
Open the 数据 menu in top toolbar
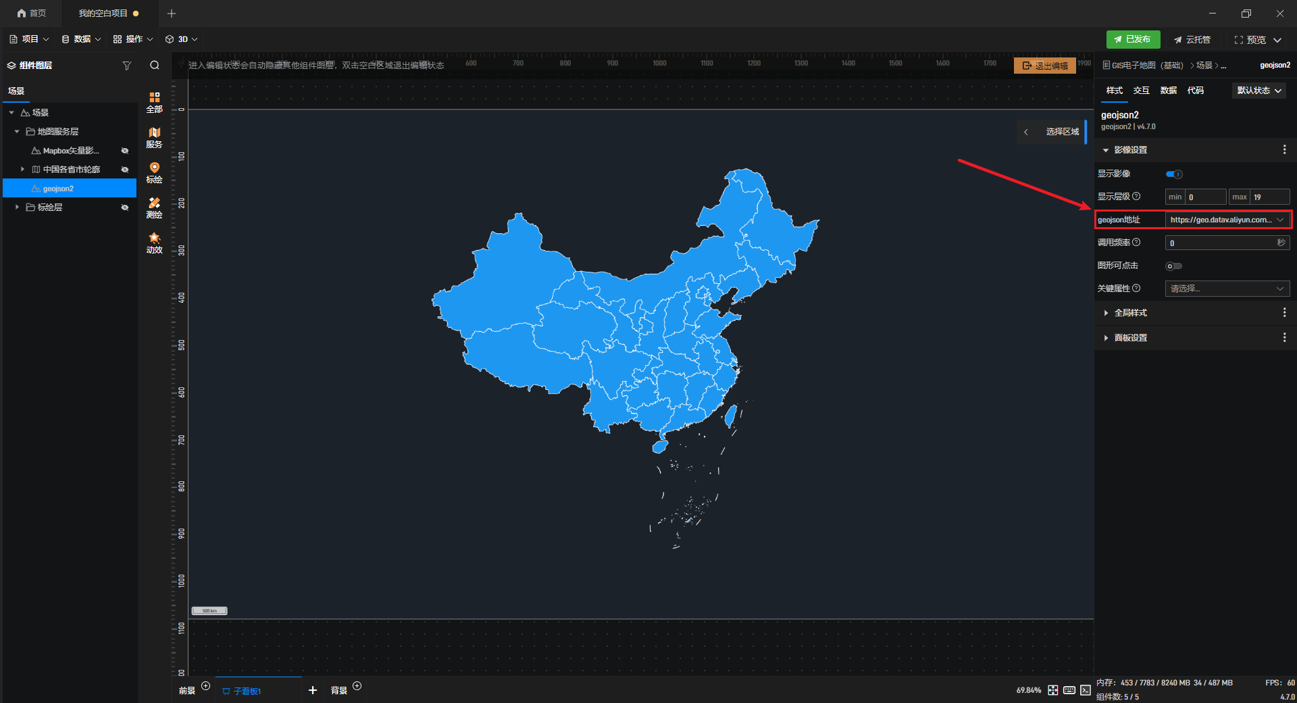tap(82, 39)
